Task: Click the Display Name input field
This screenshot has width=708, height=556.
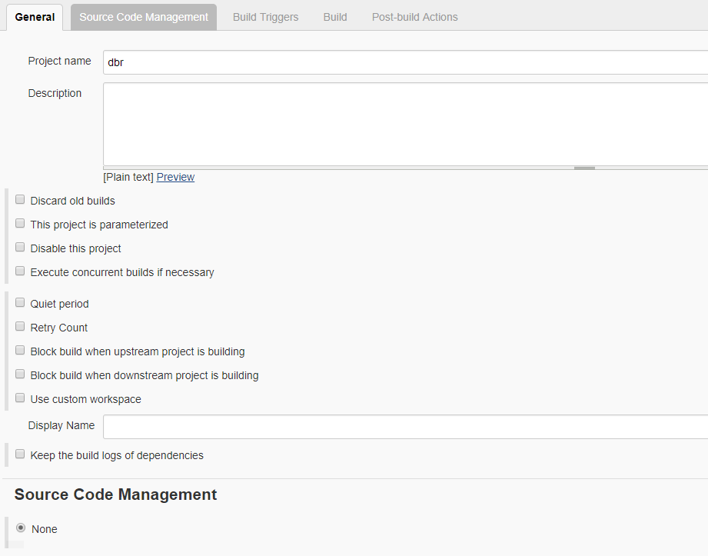Action: (405, 427)
